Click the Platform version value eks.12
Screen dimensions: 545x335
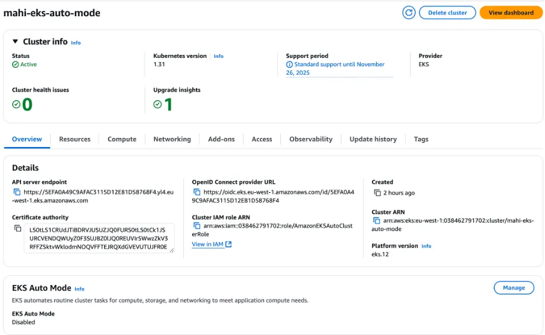coord(380,254)
